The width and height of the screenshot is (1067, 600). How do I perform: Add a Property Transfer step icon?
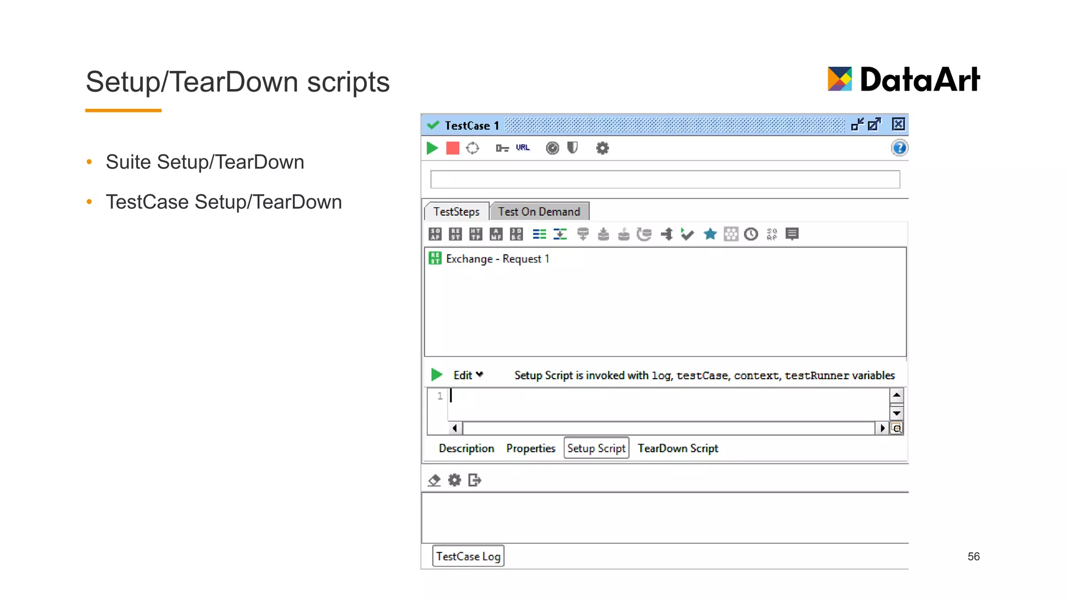pos(560,234)
